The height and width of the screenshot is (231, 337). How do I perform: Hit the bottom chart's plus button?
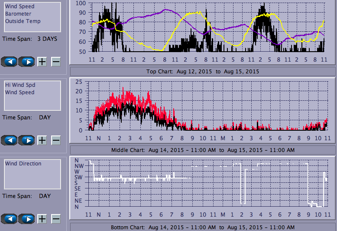tap(42, 218)
